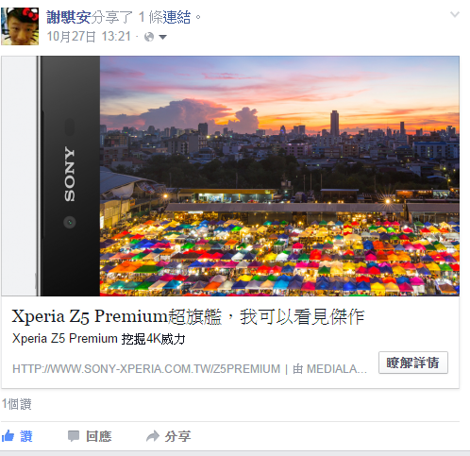Image resolution: width=470 pixels, height=456 pixels.
Task: Open the post options chevron at top right
Action: click(x=455, y=14)
